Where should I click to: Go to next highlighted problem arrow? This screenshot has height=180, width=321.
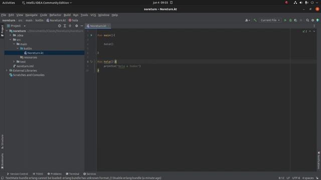tap(314, 31)
